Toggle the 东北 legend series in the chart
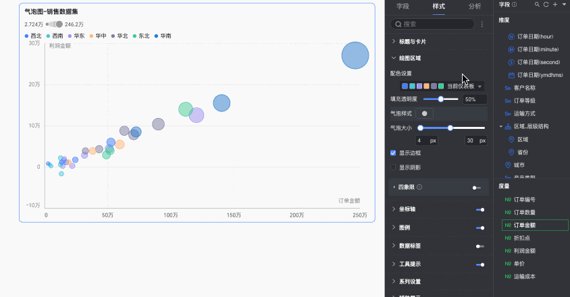 tap(141, 36)
